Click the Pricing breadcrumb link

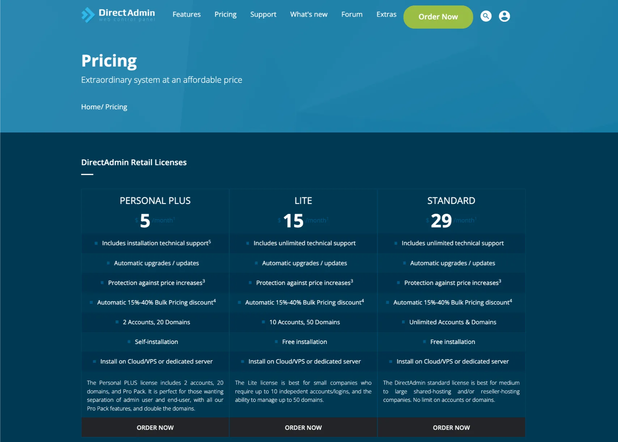tap(116, 107)
